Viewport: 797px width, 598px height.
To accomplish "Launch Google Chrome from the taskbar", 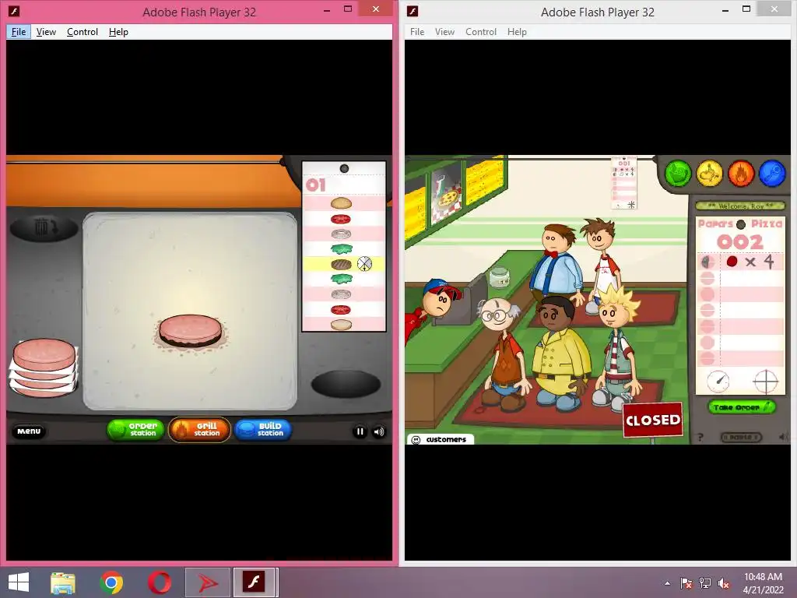I will [x=111, y=582].
